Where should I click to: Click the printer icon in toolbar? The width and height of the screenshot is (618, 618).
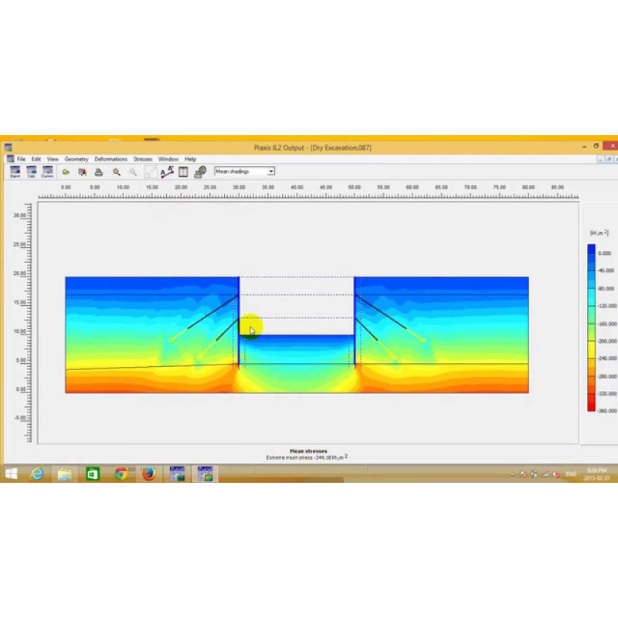click(x=99, y=171)
